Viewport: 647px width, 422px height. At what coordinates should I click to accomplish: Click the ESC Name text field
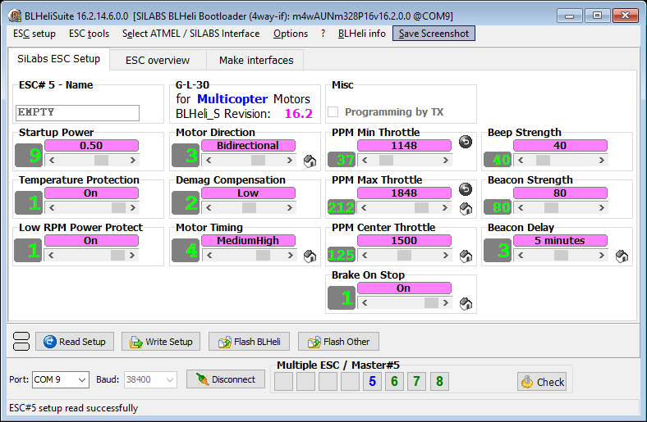77,112
